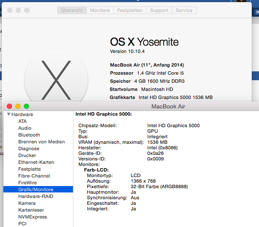Click the Versions-ID value 0x0009
The width and height of the screenshot is (259, 227).
click(155, 159)
